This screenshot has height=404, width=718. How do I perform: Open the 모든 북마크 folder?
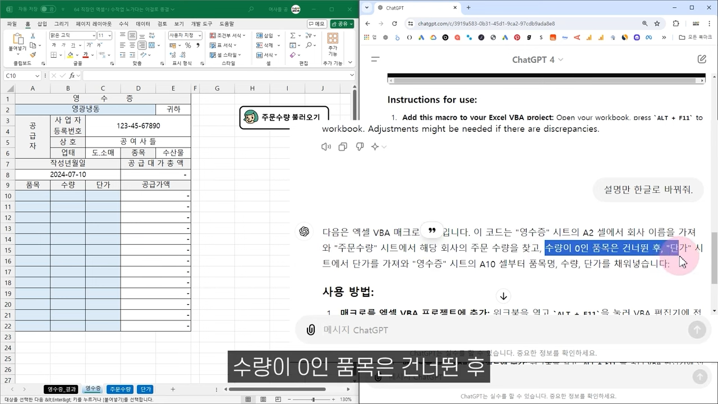pyautogui.click(x=695, y=38)
